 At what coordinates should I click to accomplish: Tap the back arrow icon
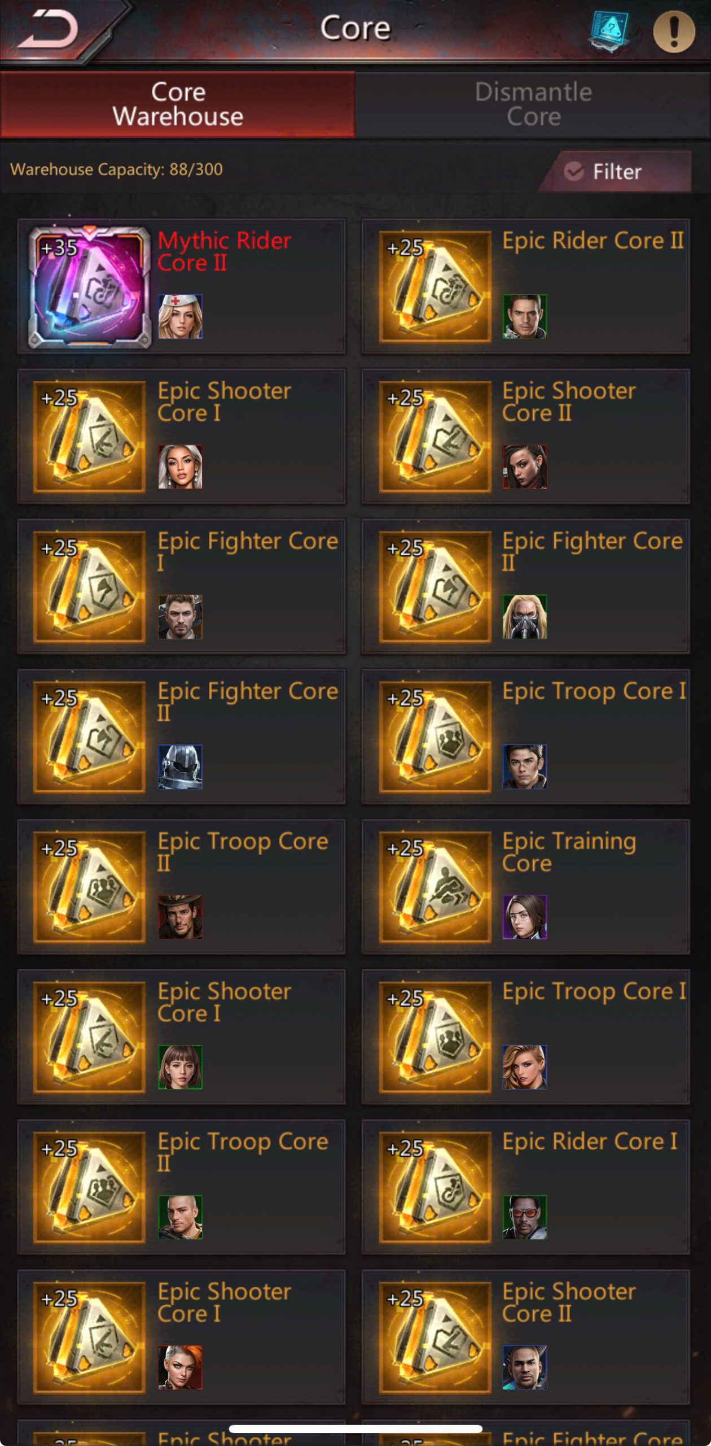pyautogui.click(x=48, y=29)
